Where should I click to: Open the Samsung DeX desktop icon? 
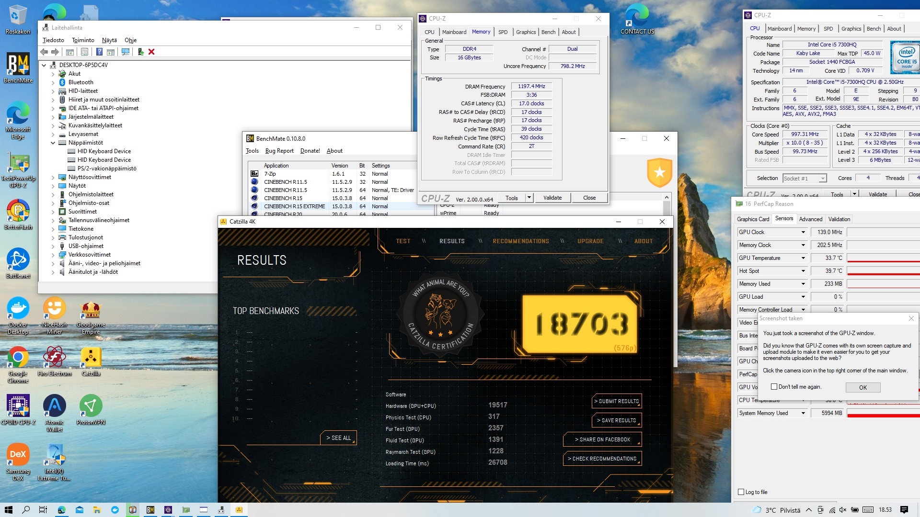pos(18,461)
